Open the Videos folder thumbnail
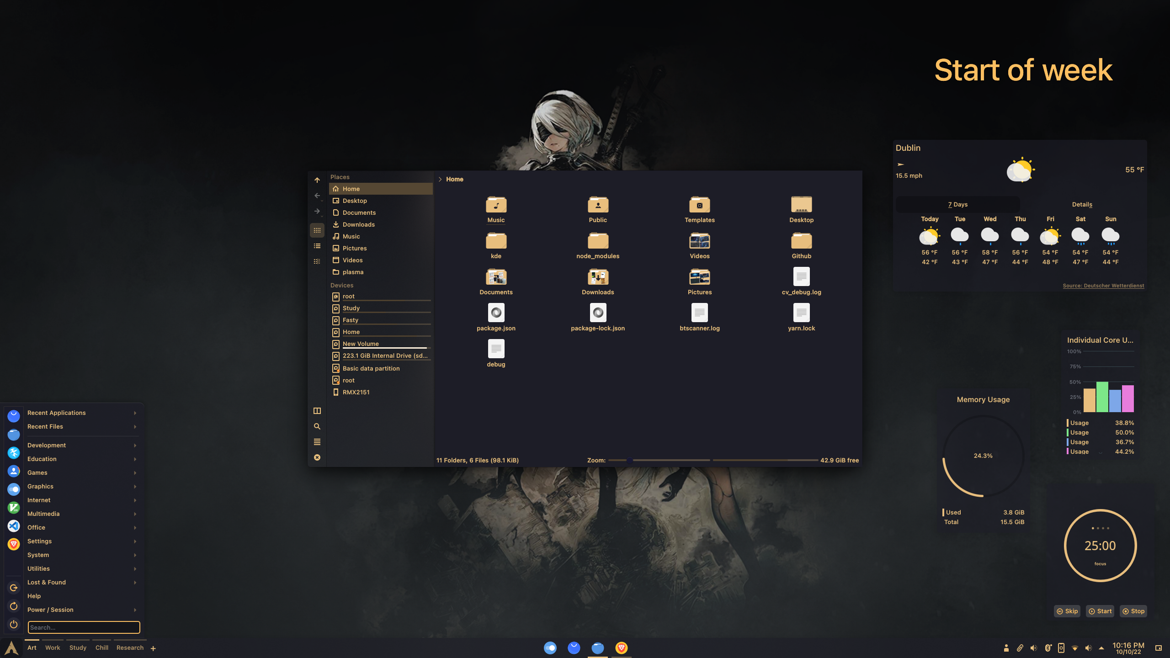The height and width of the screenshot is (658, 1170). pyautogui.click(x=700, y=241)
